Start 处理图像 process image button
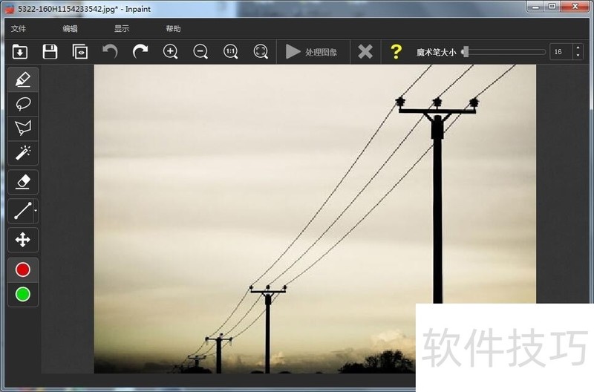Viewport: 594px width, 392px height. click(311, 51)
